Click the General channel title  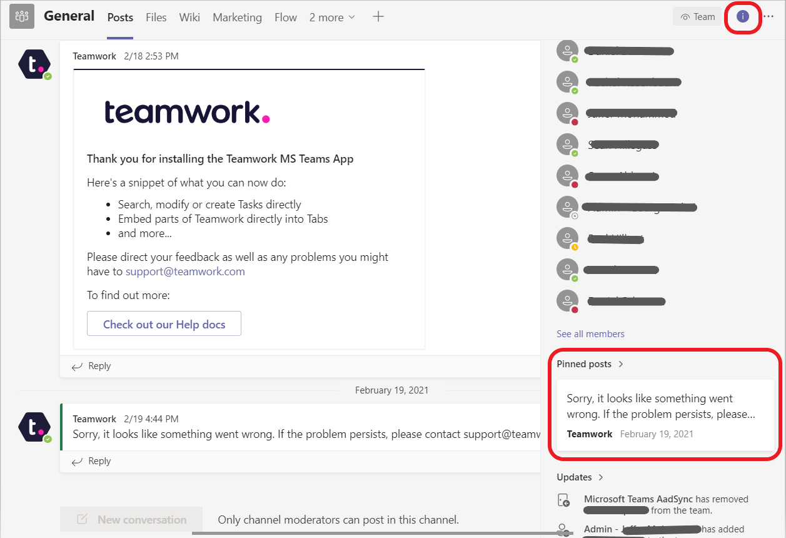pos(69,16)
